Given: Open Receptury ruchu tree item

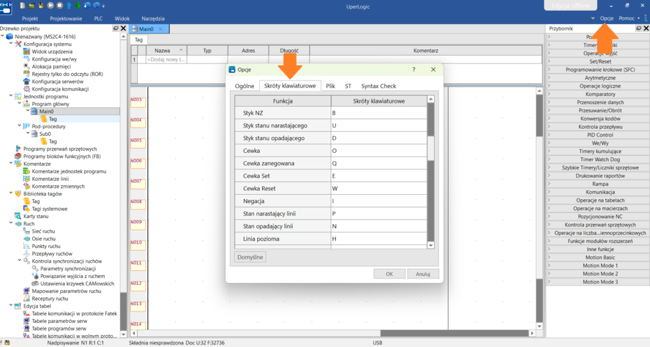Looking at the screenshot, I should click(x=50, y=299).
